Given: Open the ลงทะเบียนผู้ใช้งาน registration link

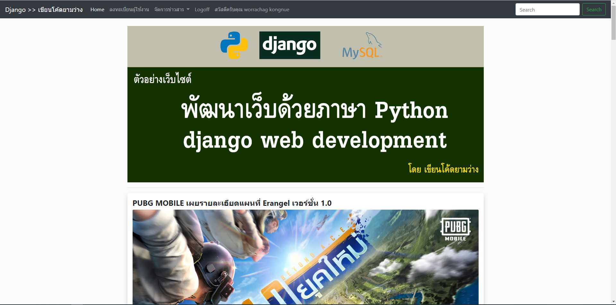Looking at the screenshot, I should [129, 10].
